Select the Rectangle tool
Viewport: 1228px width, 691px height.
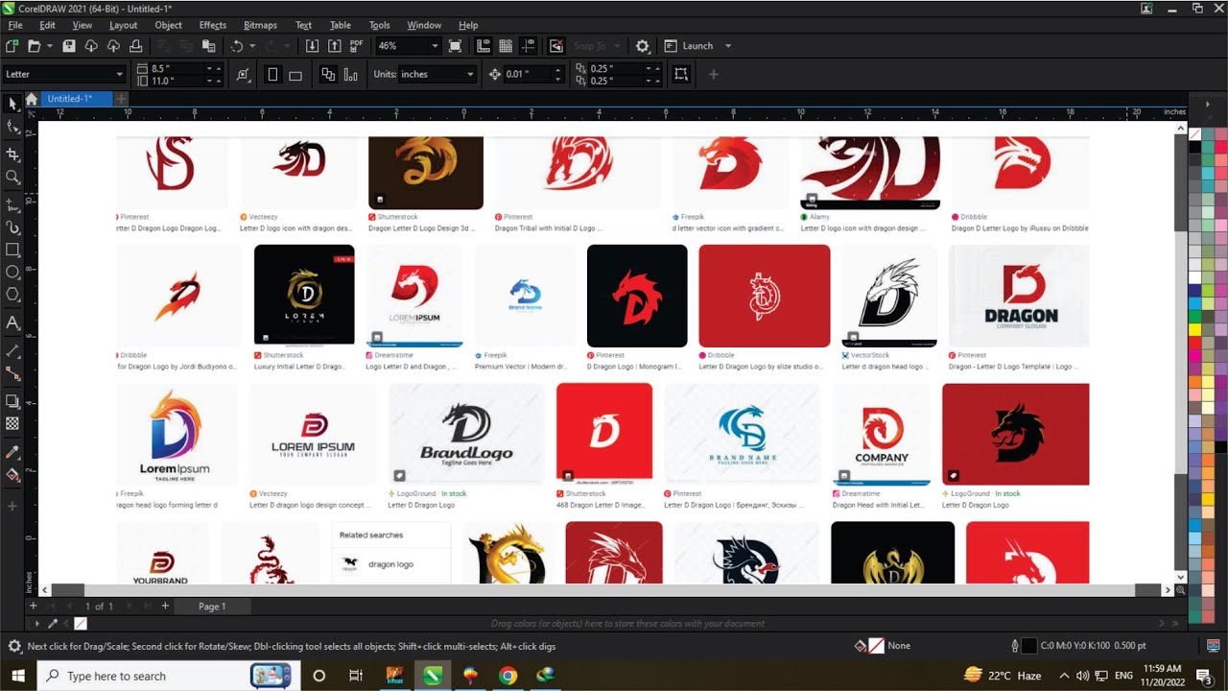pos(12,250)
